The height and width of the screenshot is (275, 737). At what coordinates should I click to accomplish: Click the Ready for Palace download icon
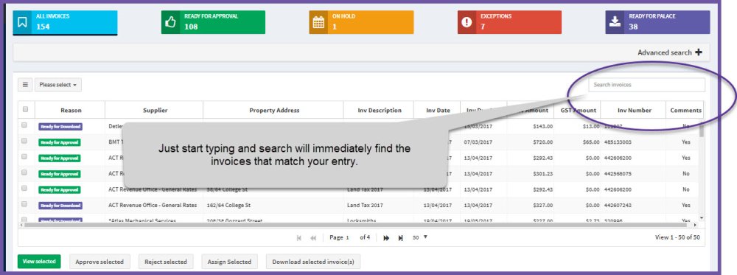pos(615,22)
